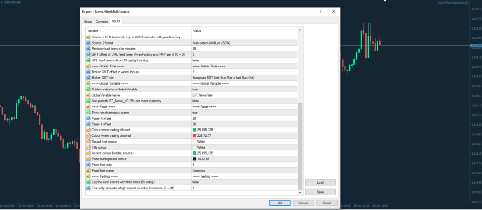Click the Reset button

point(327,203)
